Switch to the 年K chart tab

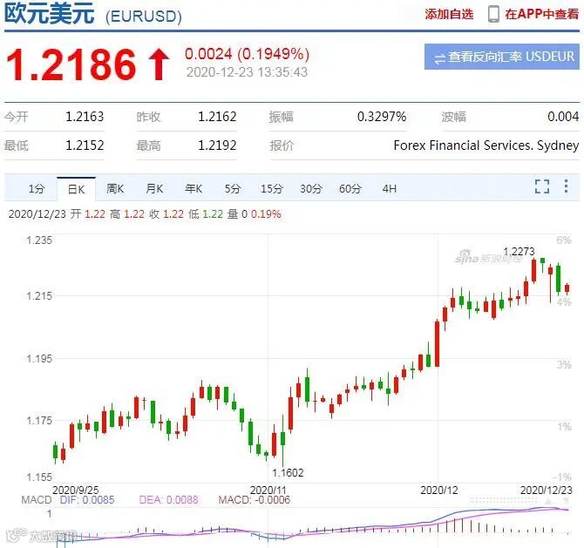194,189
